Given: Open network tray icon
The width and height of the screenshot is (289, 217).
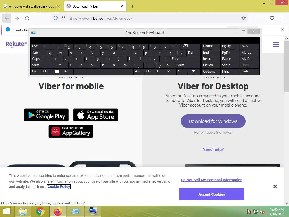Looking at the screenshot, I should click(x=256, y=212).
